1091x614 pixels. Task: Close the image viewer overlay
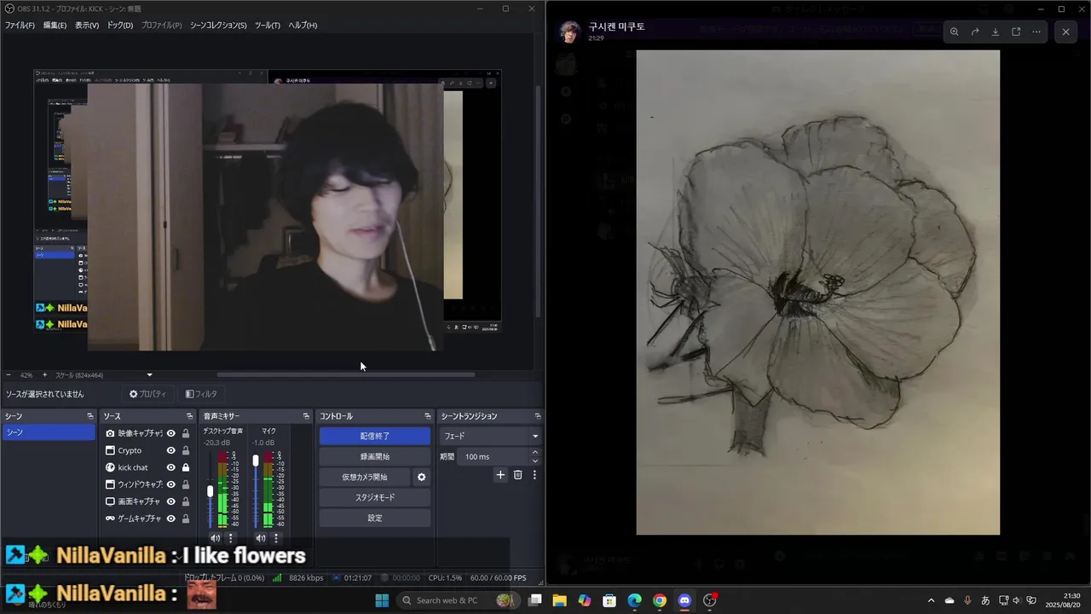[1065, 32]
